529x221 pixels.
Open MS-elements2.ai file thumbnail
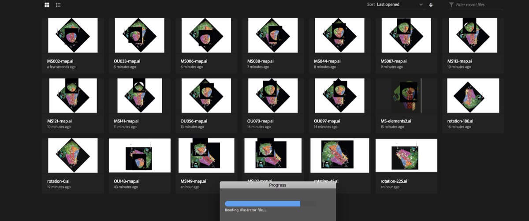coord(406,96)
